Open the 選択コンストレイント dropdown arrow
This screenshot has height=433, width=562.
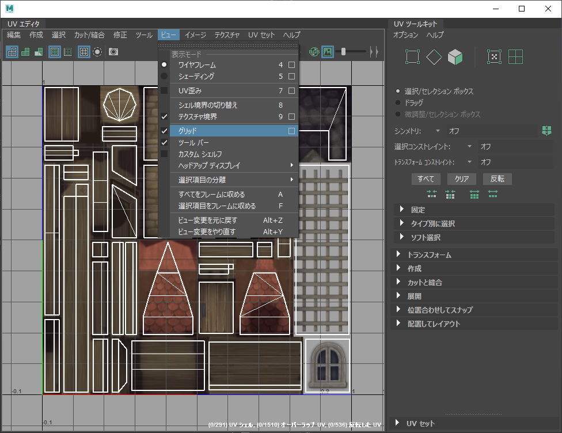tap(469, 146)
